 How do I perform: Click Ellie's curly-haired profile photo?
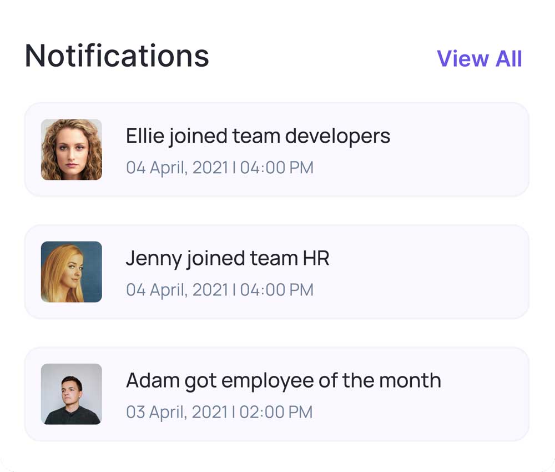72,149
